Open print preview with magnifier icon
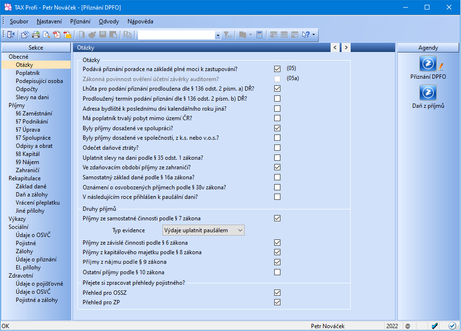Image resolution: width=461 pixels, height=331 pixels. [x=46, y=35]
